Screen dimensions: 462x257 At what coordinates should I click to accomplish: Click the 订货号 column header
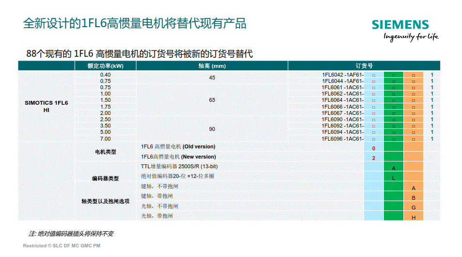tap(364, 66)
